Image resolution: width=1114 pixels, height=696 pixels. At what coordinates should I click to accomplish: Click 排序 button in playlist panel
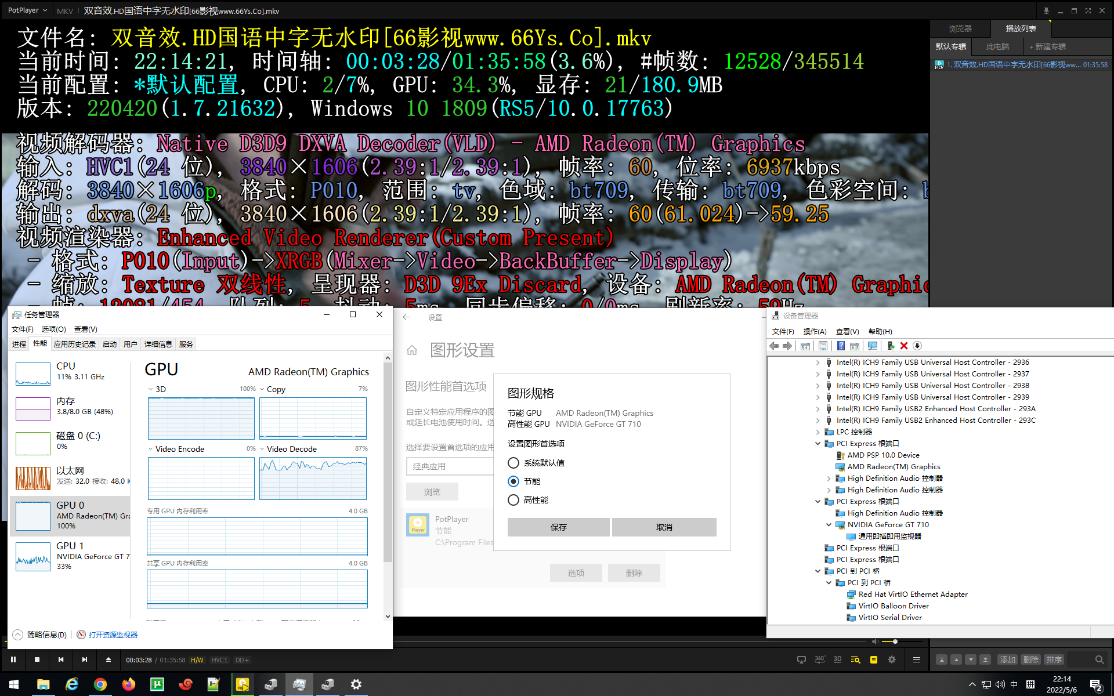click(x=1054, y=659)
